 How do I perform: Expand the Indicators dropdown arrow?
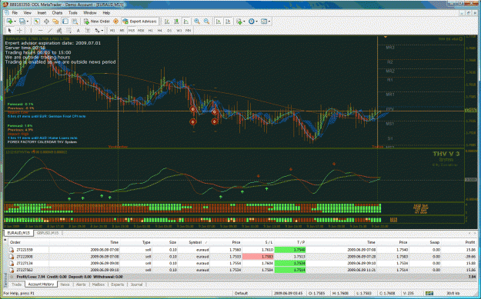[x=244, y=22]
